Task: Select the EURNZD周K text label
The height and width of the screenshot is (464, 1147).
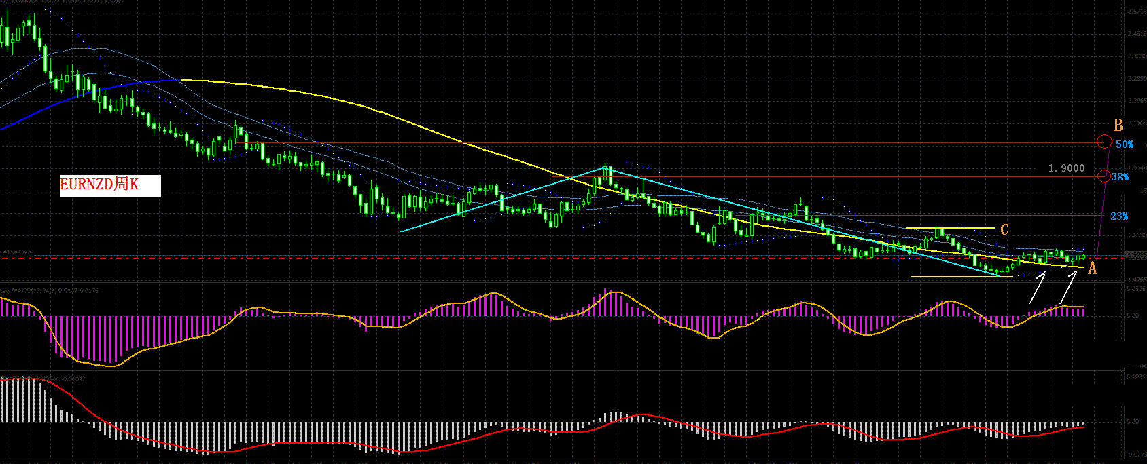Action: coord(110,186)
